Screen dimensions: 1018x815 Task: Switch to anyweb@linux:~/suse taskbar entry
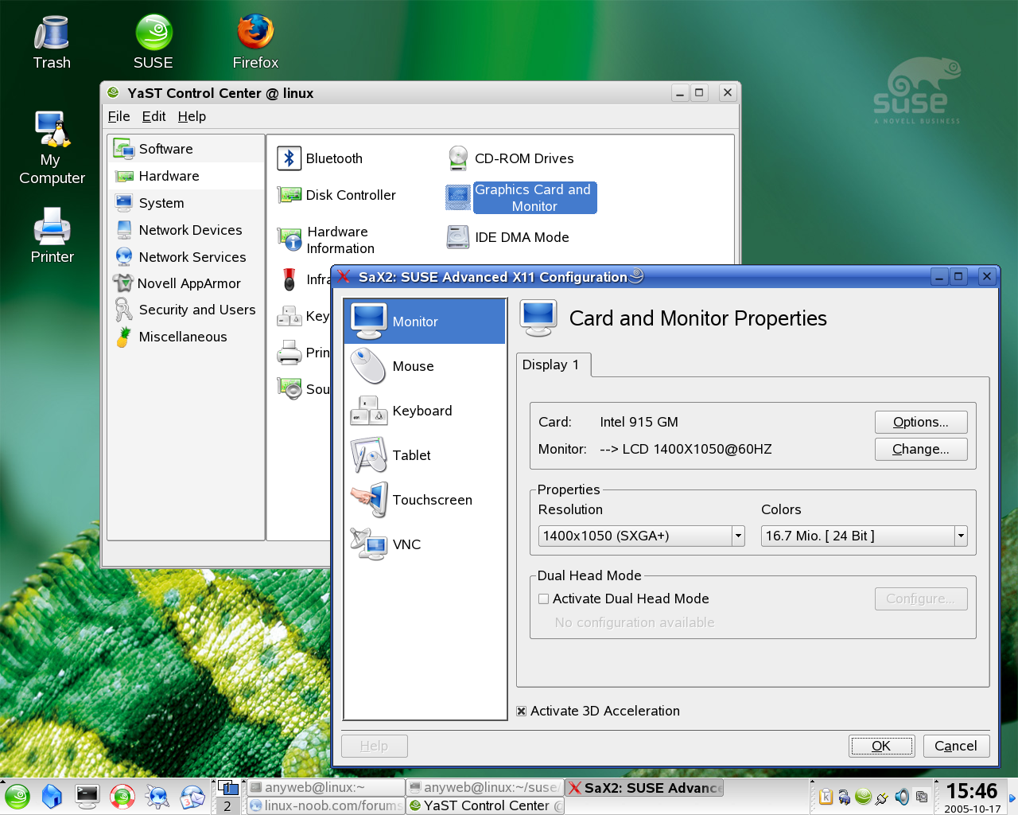(x=485, y=787)
